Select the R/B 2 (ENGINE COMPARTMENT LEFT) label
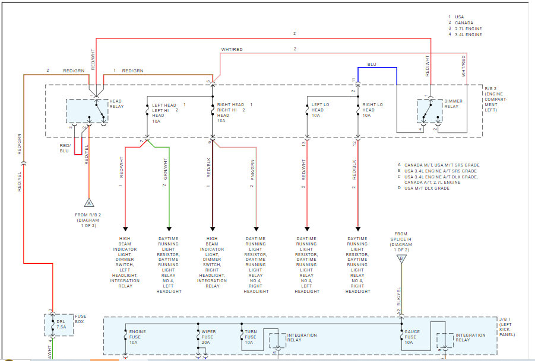Image resolution: width=535 pixels, height=361 pixels. click(495, 99)
